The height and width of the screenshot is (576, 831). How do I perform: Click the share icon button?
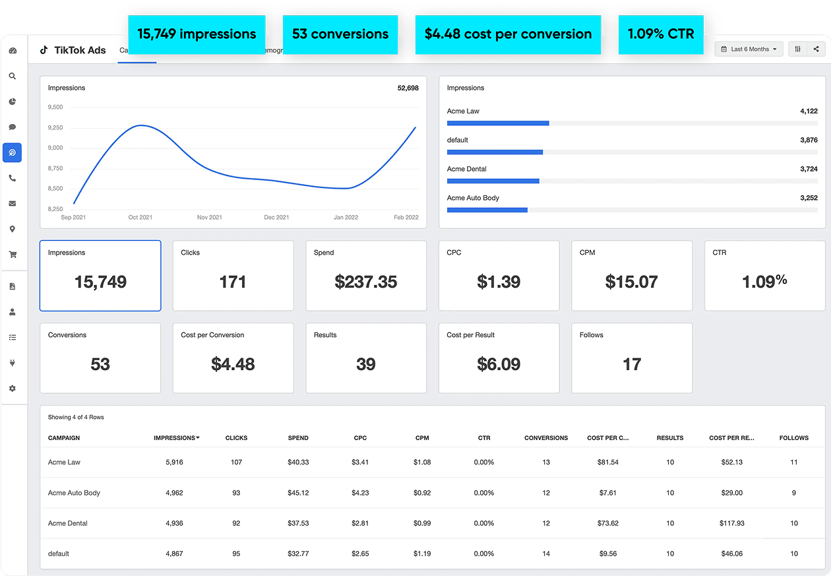816,49
